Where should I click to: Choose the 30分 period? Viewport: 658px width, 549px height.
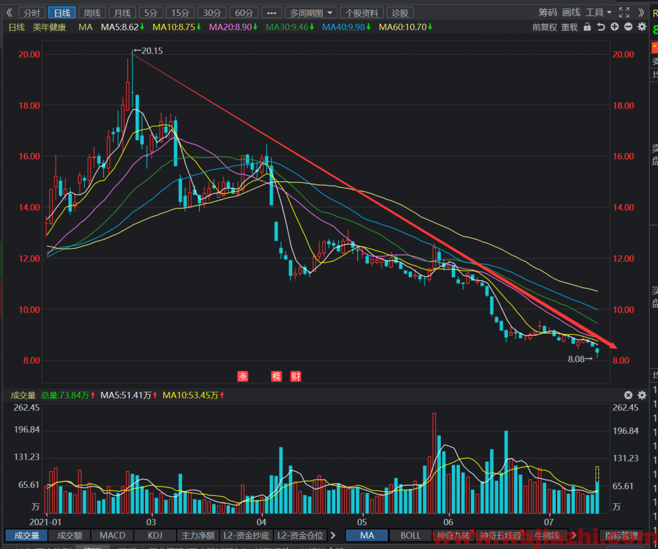click(x=212, y=13)
